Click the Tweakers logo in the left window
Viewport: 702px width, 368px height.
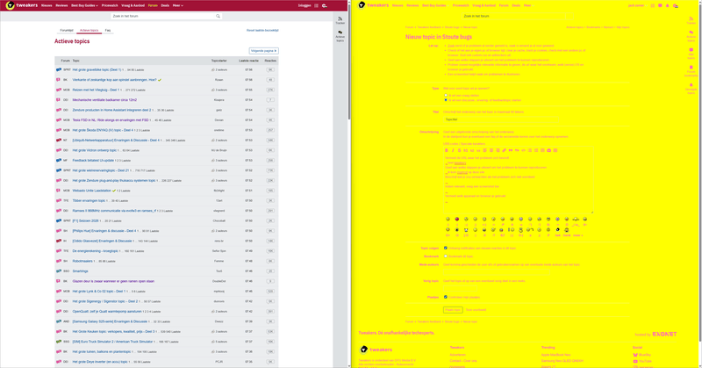pos(22,5)
